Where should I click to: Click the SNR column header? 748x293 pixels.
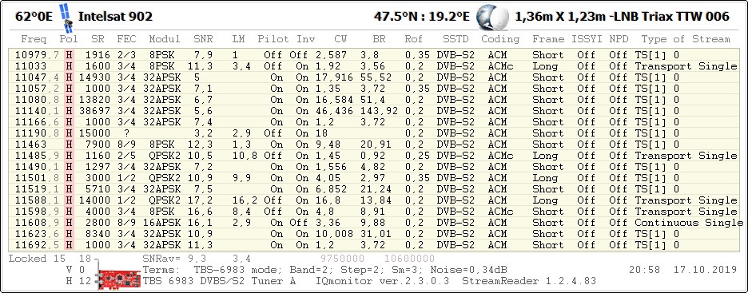point(203,40)
